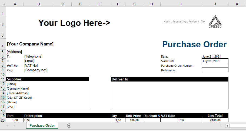This screenshot has width=246, height=131.
Task: Select the [Your Company Name] cell
Action: click(30, 44)
